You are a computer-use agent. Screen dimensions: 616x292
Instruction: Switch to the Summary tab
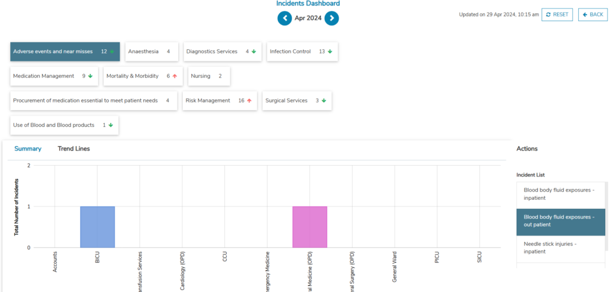click(28, 149)
